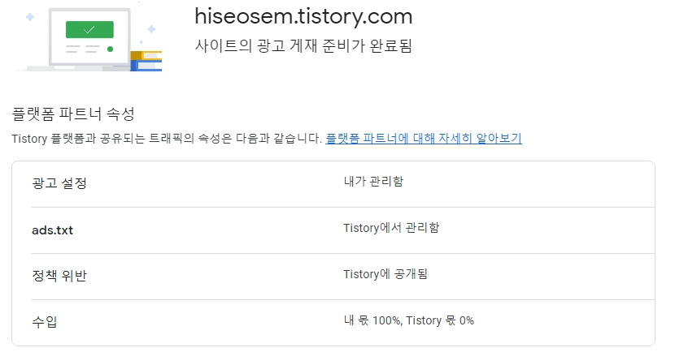Click the 'Tistory에 공개됨' value
Viewport: 675px width, 352px height.
point(385,274)
